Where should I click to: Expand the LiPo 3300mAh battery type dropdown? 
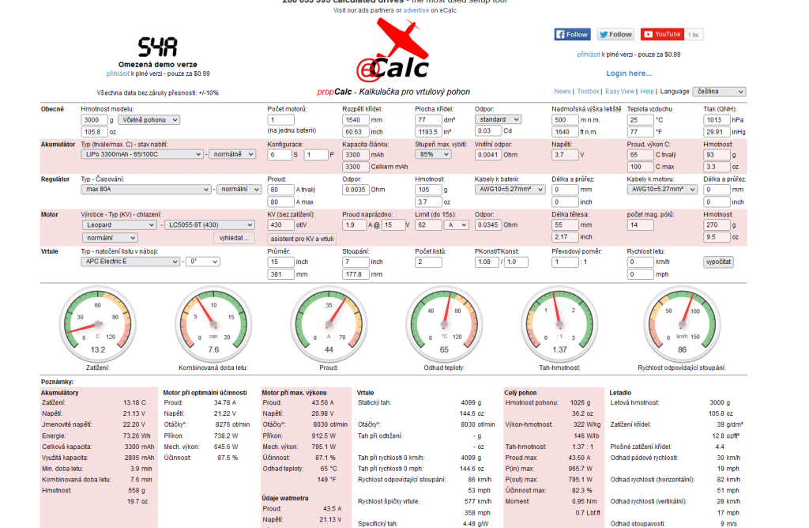click(x=142, y=155)
